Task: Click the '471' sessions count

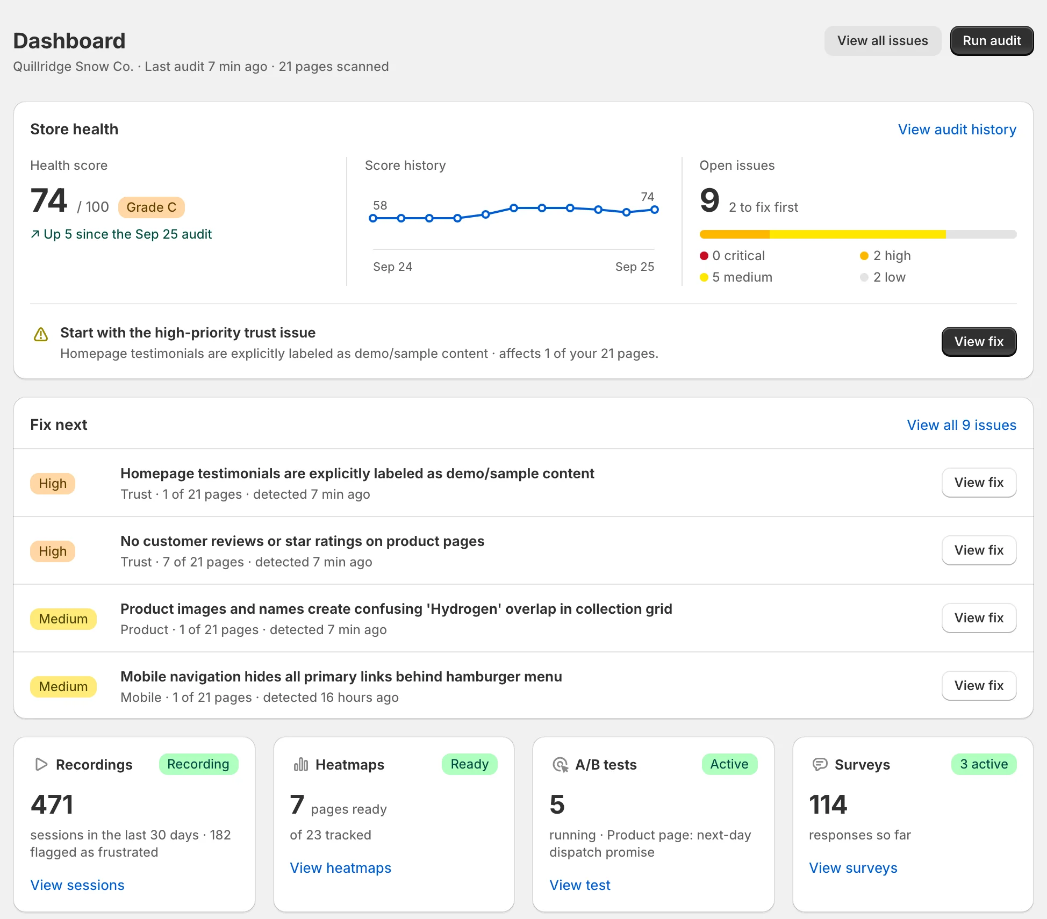Action: click(x=52, y=805)
